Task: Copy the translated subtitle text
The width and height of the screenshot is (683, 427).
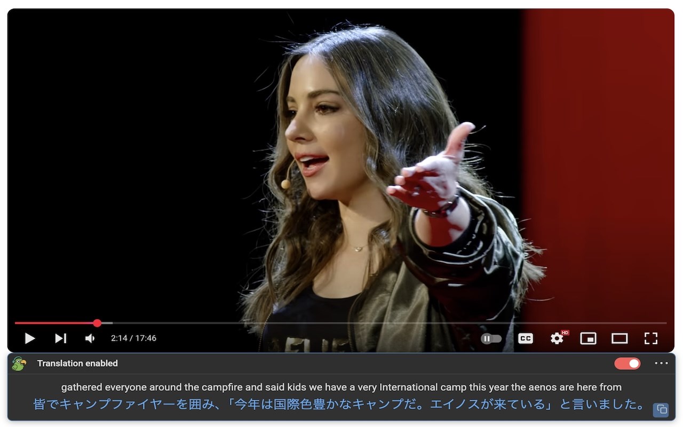Action: 662,409
